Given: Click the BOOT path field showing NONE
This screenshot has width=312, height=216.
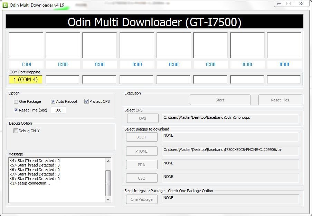Looking at the screenshot, I should click(230, 137).
